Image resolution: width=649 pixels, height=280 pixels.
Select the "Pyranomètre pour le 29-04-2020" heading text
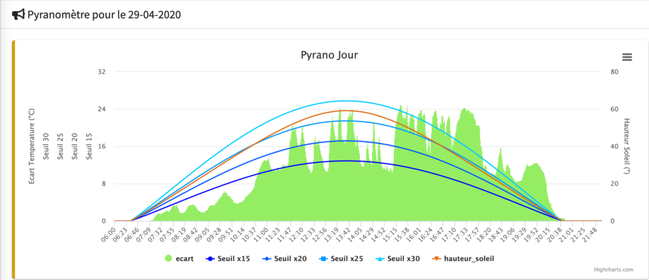(x=105, y=15)
